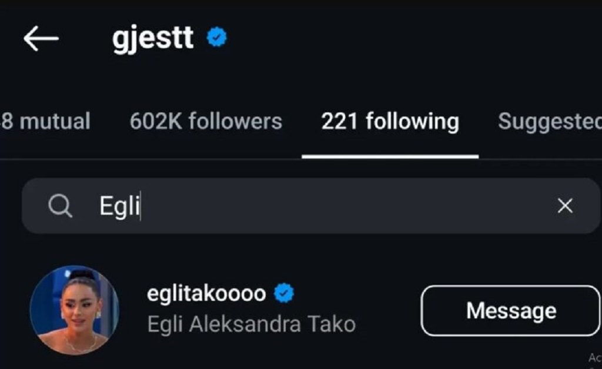602x369 pixels.
Task: Click the gjestt username header
Action: pyautogui.click(x=153, y=38)
